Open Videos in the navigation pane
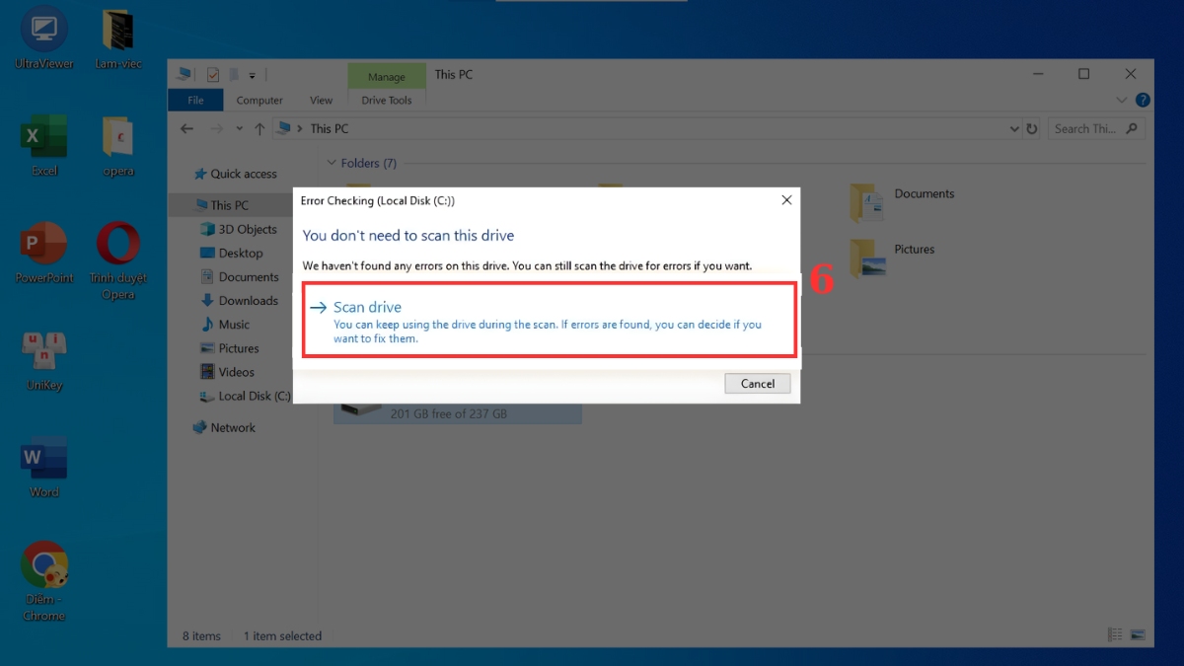 pos(228,372)
